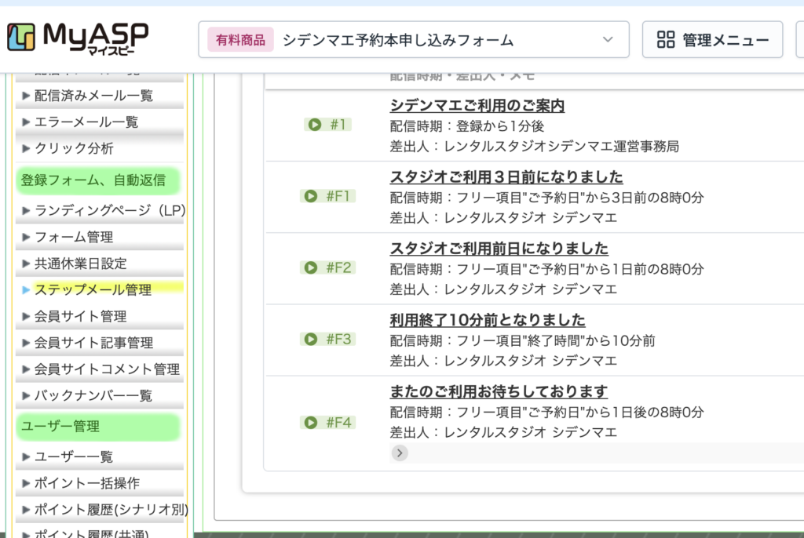
Task: Open the scenario selector dropdown
Action: pos(413,39)
